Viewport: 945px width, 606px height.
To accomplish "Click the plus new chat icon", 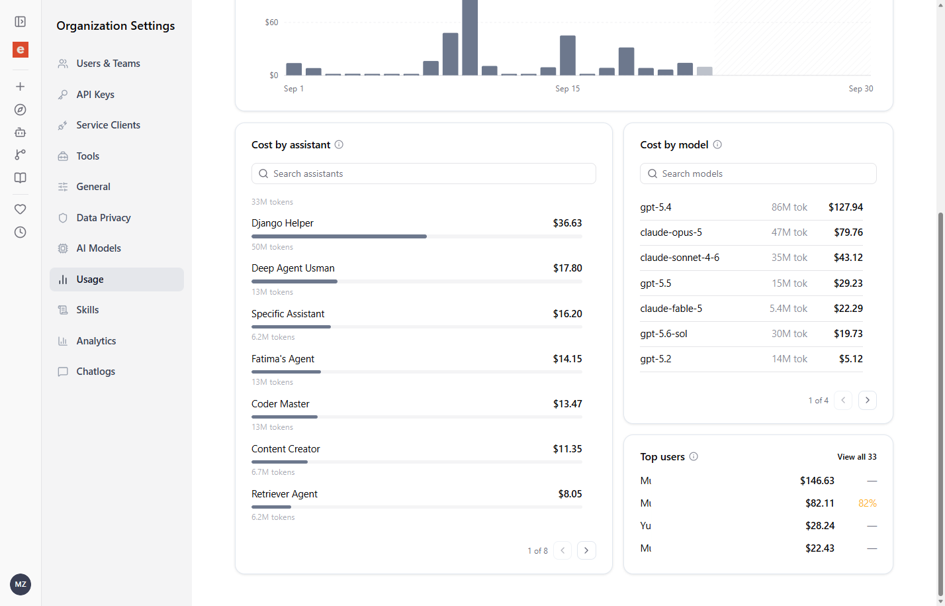I will pyautogui.click(x=21, y=87).
